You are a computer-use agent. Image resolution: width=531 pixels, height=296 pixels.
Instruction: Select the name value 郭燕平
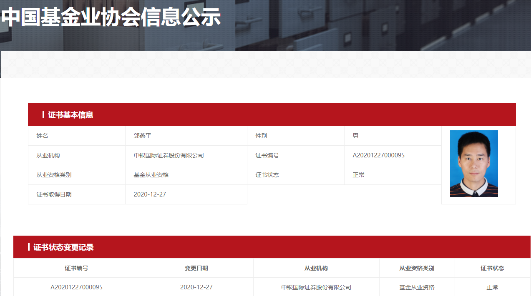(142, 136)
